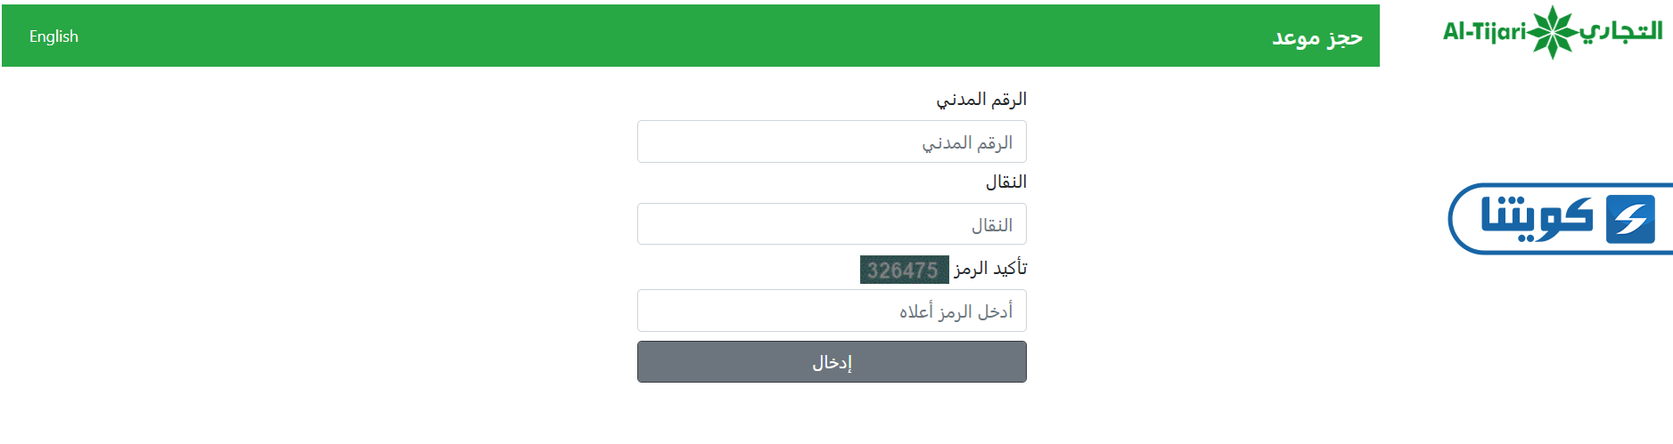Click the Kuwaitna badge's curved blue outline

[1455, 219]
